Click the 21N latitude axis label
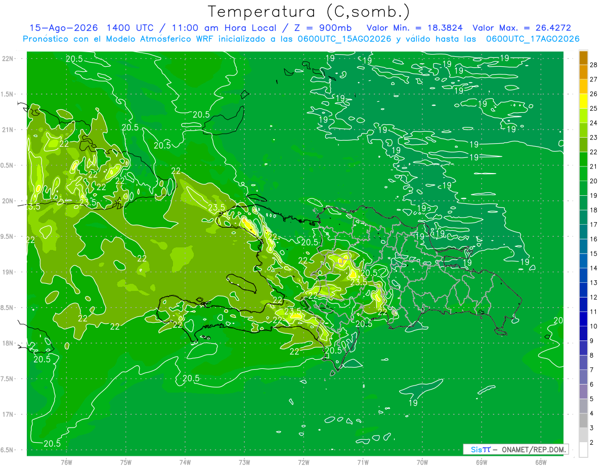The image size is (607, 469). pos(9,130)
